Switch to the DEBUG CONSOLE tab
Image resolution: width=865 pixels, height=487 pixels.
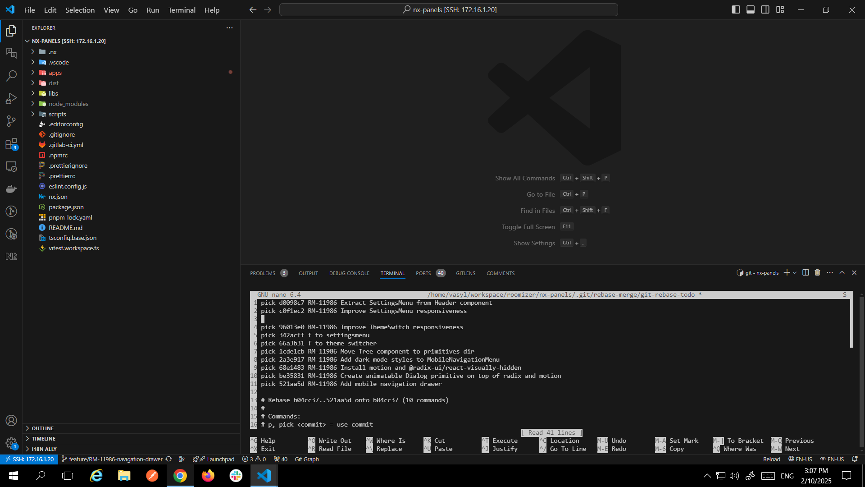tap(349, 273)
